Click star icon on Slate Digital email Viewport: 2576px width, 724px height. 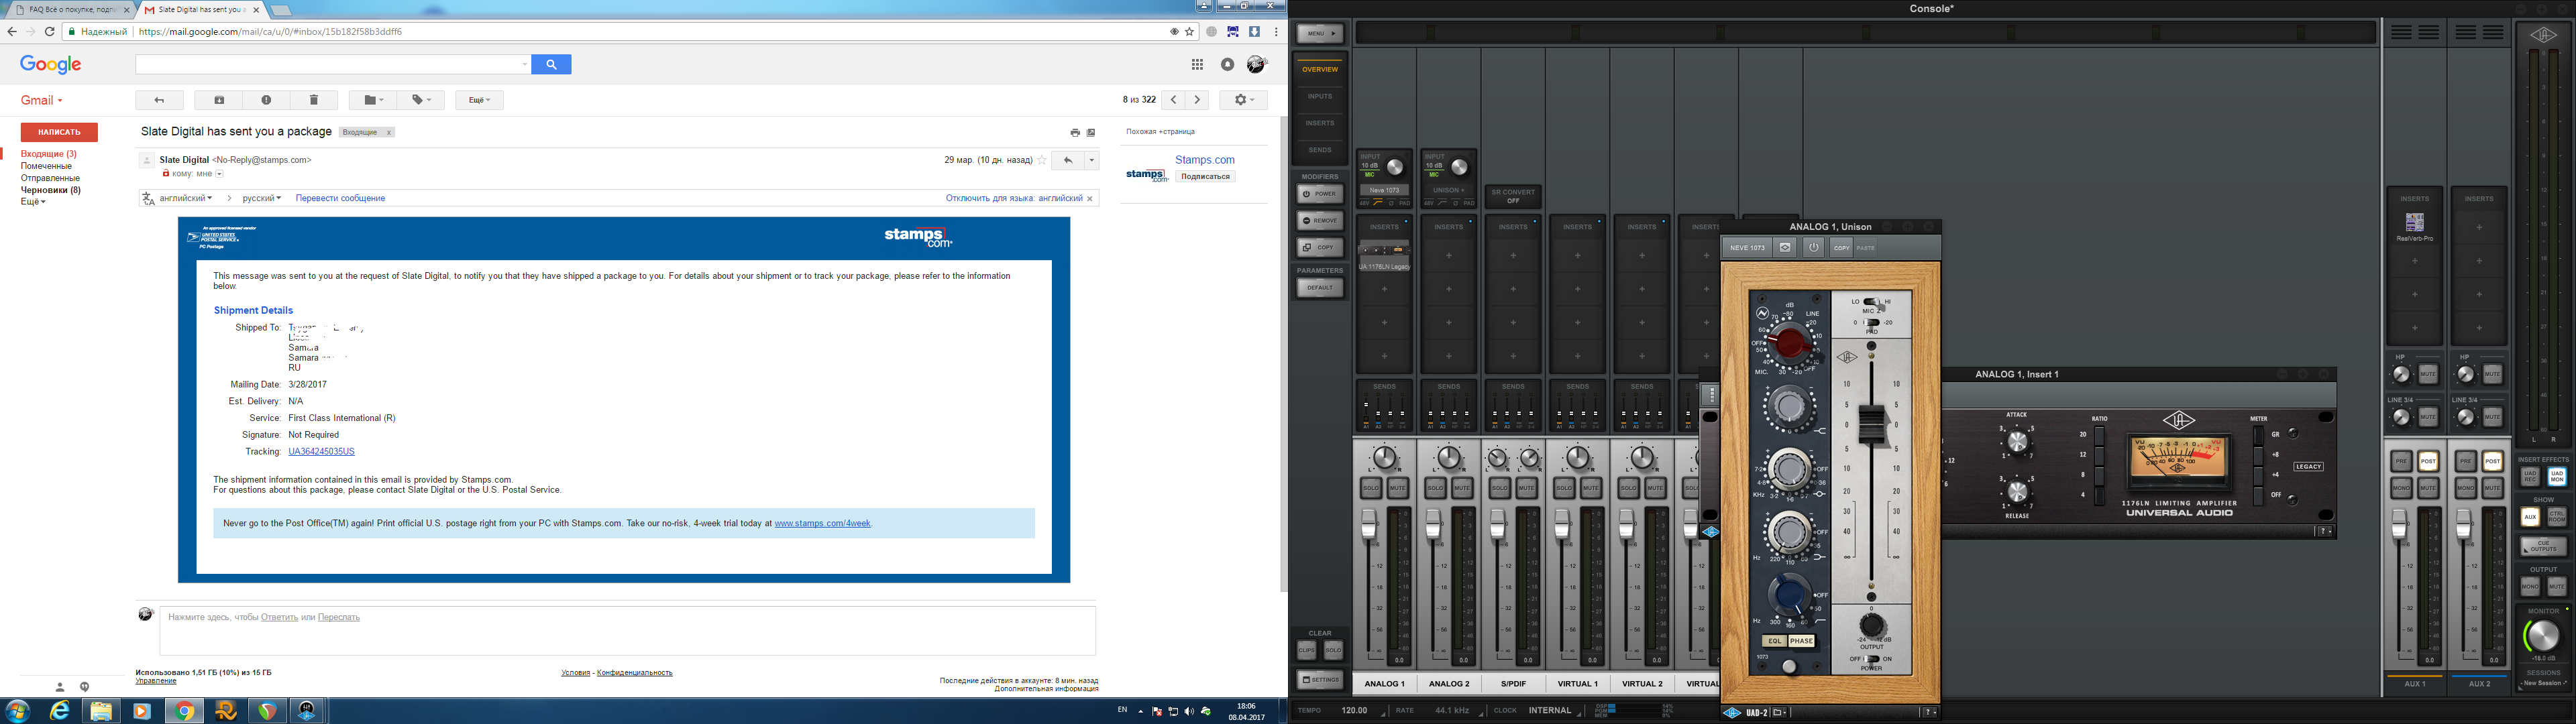click(1041, 160)
